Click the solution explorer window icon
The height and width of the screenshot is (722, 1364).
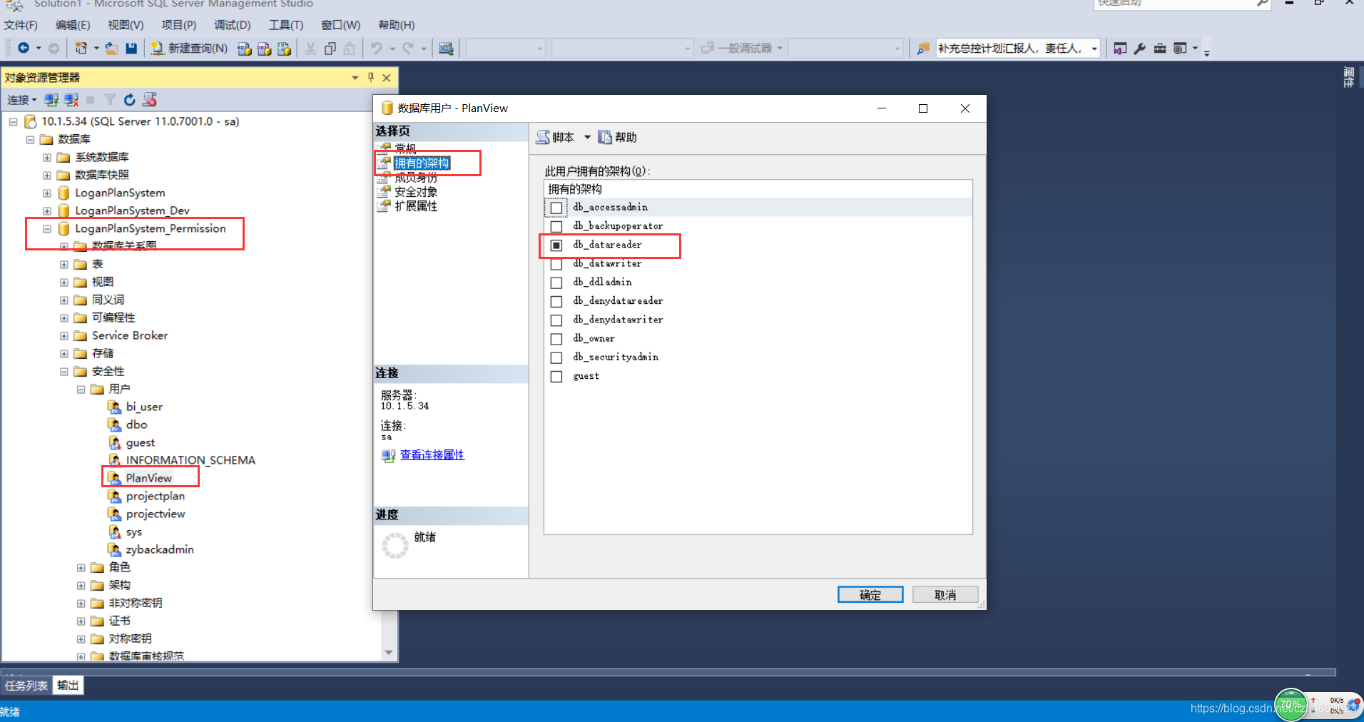[x=1120, y=48]
